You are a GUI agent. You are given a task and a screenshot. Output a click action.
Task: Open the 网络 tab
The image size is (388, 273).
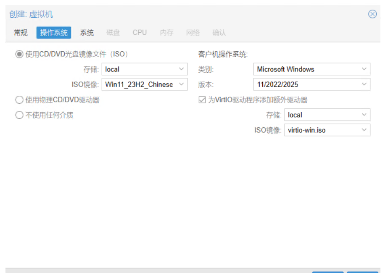pyautogui.click(x=193, y=33)
